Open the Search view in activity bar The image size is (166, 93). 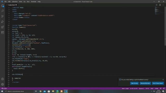click(x=3, y=11)
